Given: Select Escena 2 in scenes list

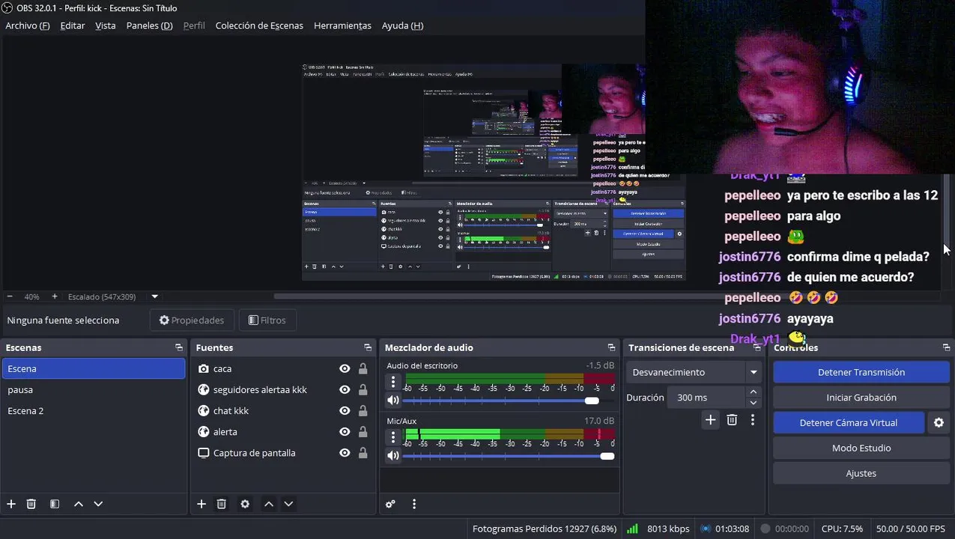Looking at the screenshot, I should tap(94, 410).
